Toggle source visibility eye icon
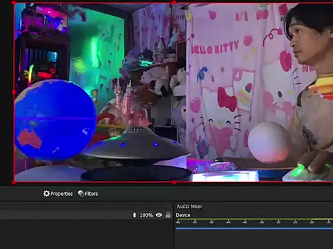The image size is (333, 249). (159, 215)
